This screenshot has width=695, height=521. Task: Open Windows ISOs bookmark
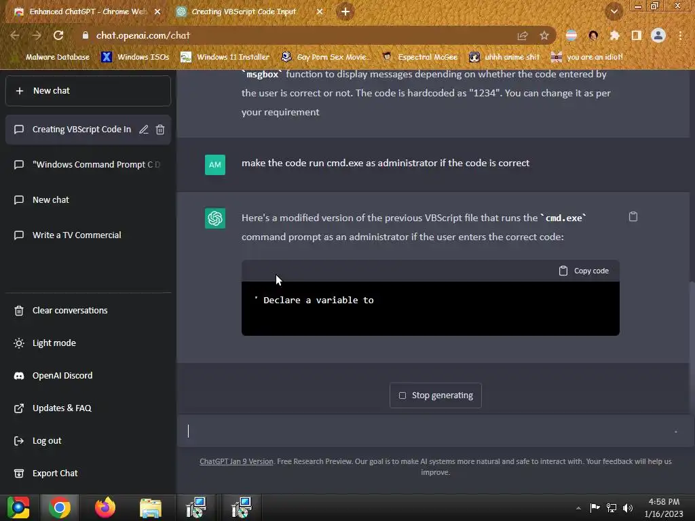(135, 57)
